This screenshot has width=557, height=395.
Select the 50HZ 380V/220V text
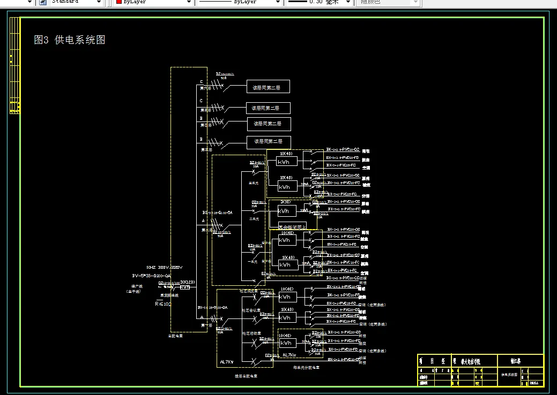point(165,268)
